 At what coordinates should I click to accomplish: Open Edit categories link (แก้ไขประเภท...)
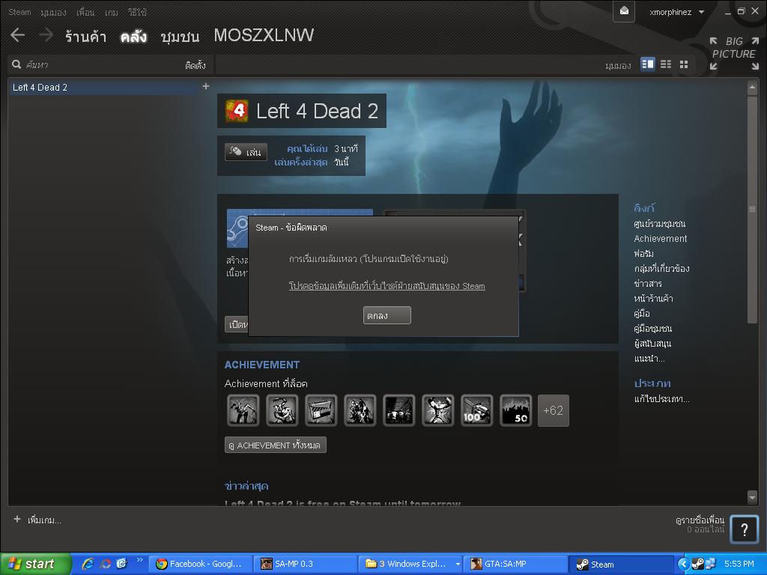tap(662, 399)
